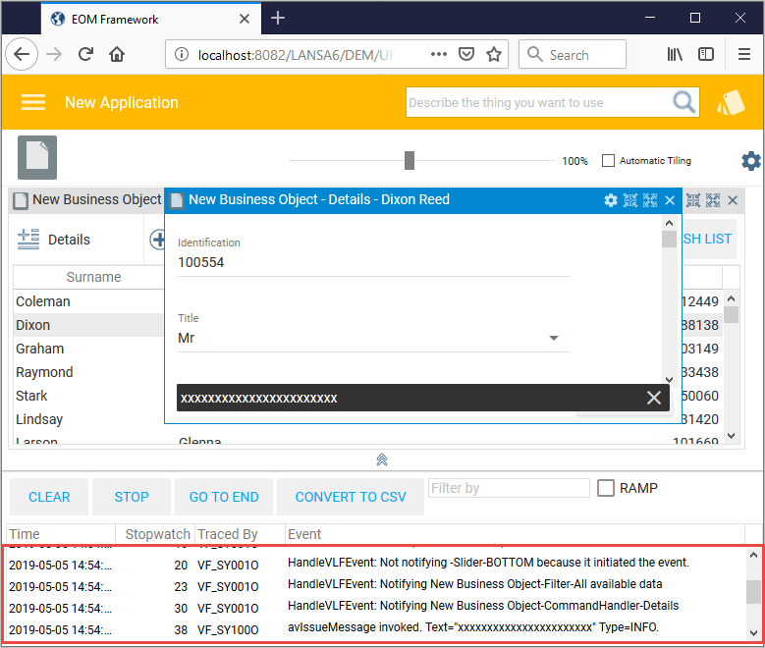Go back in browser
Screen dimensions: 765x648
[22, 54]
